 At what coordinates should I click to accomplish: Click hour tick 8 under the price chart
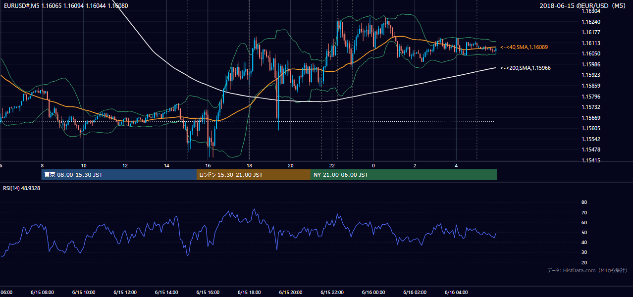pyautogui.click(x=42, y=166)
